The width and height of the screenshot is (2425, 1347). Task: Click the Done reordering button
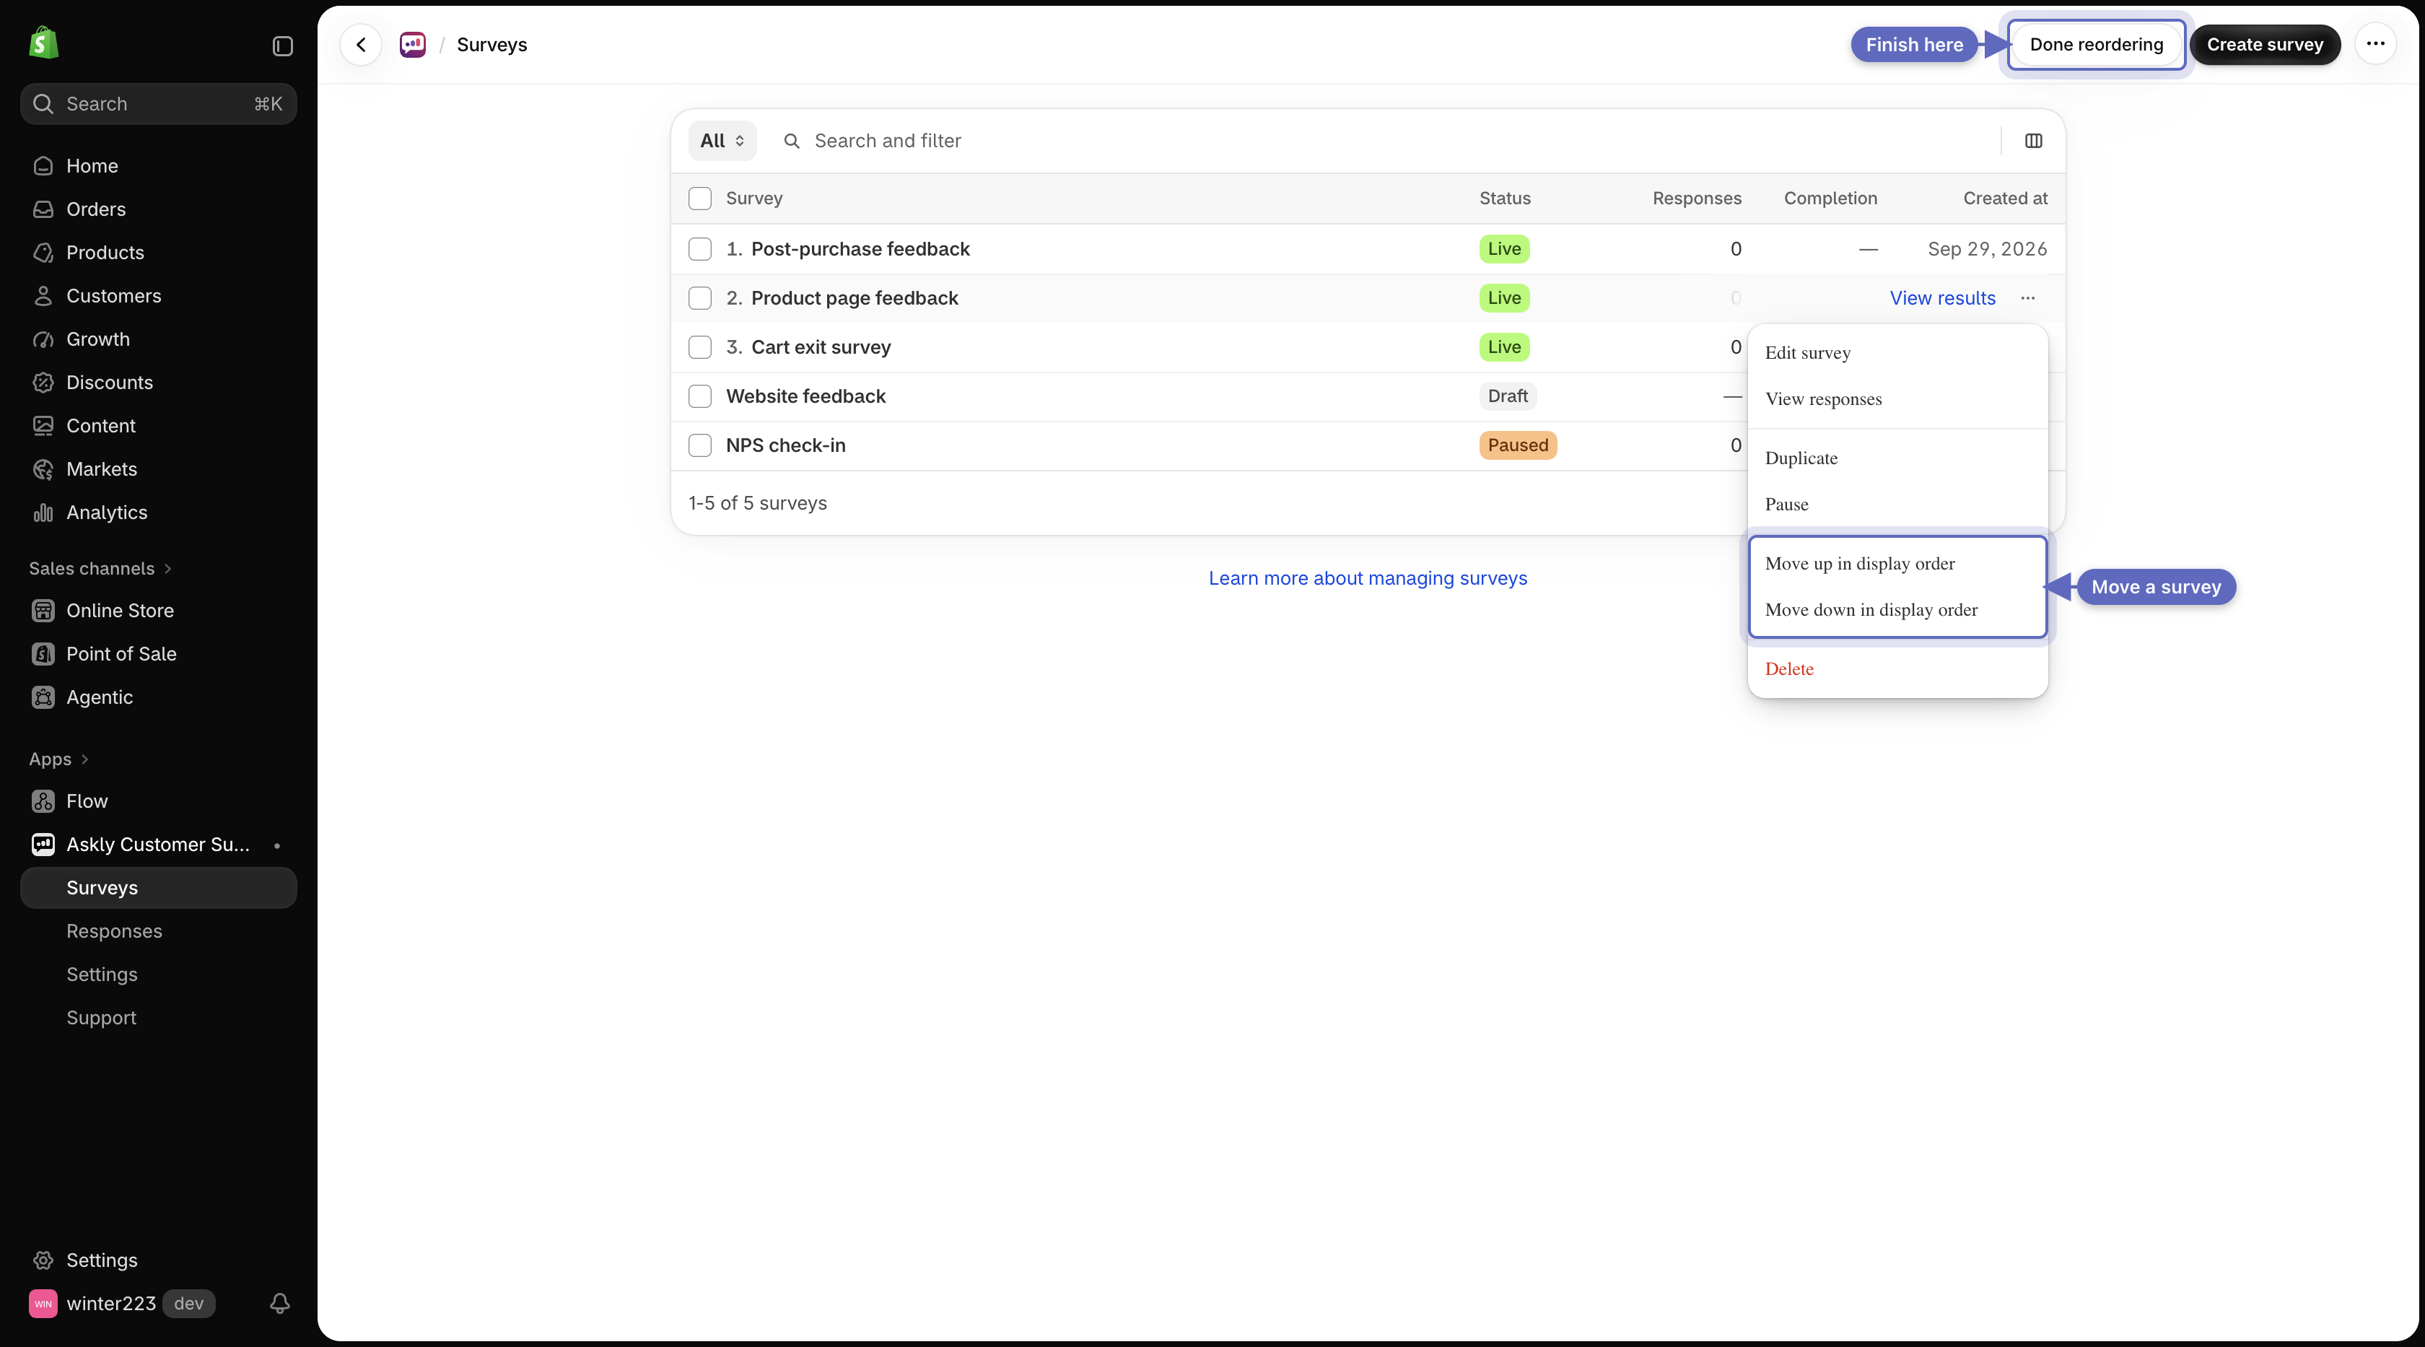pyautogui.click(x=2095, y=44)
